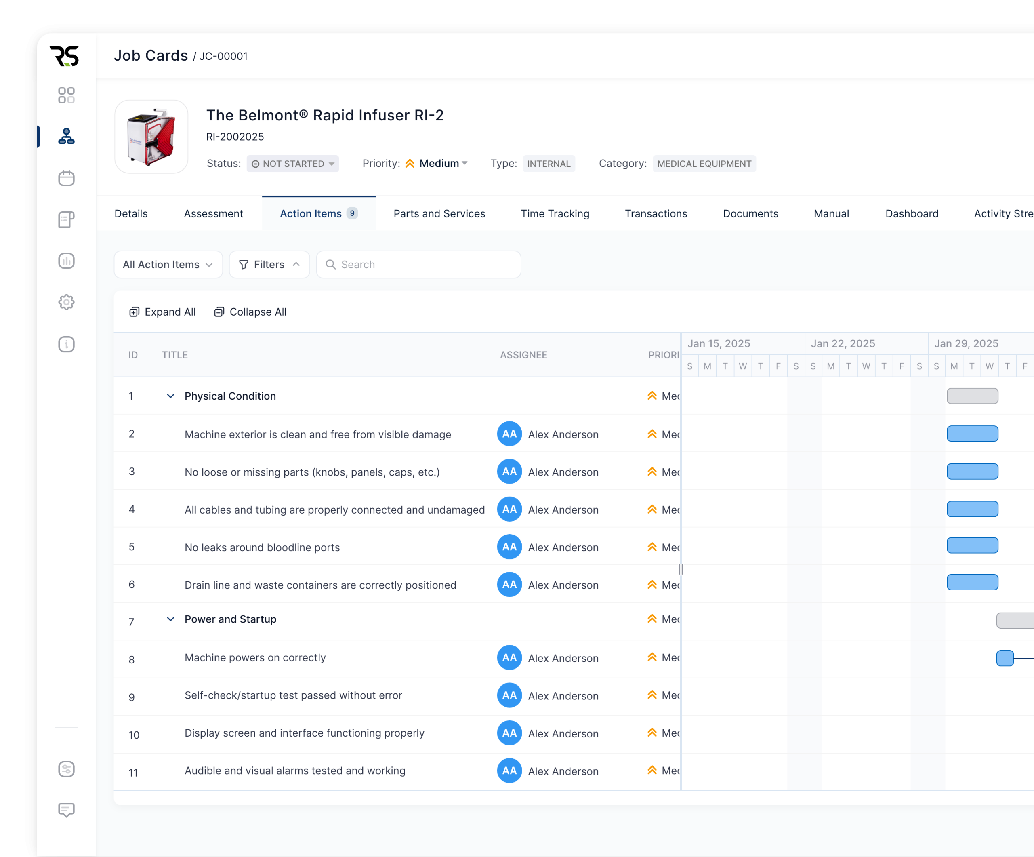The image size is (1034, 857).
Task: Click the INTERNAL type tag
Action: (549, 164)
